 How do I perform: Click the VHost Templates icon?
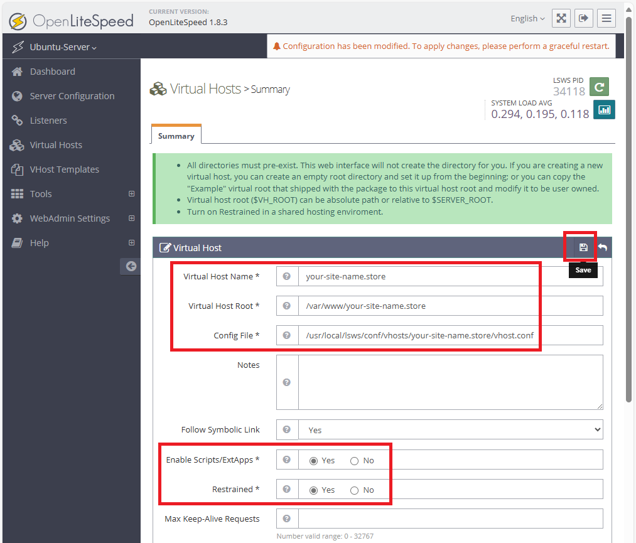point(17,169)
